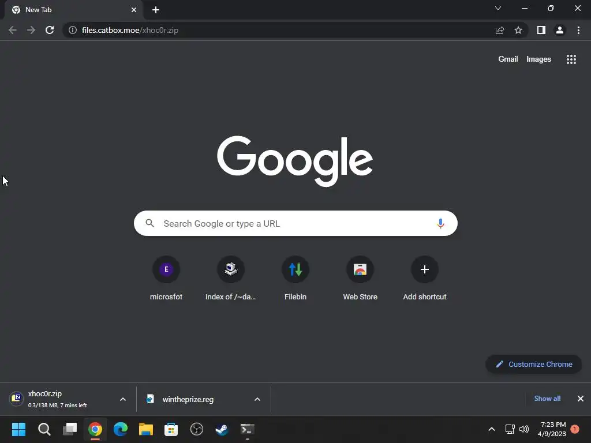Viewport: 591px width, 443px height.
Task: View site information icon in address bar
Action: click(x=73, y=30)
